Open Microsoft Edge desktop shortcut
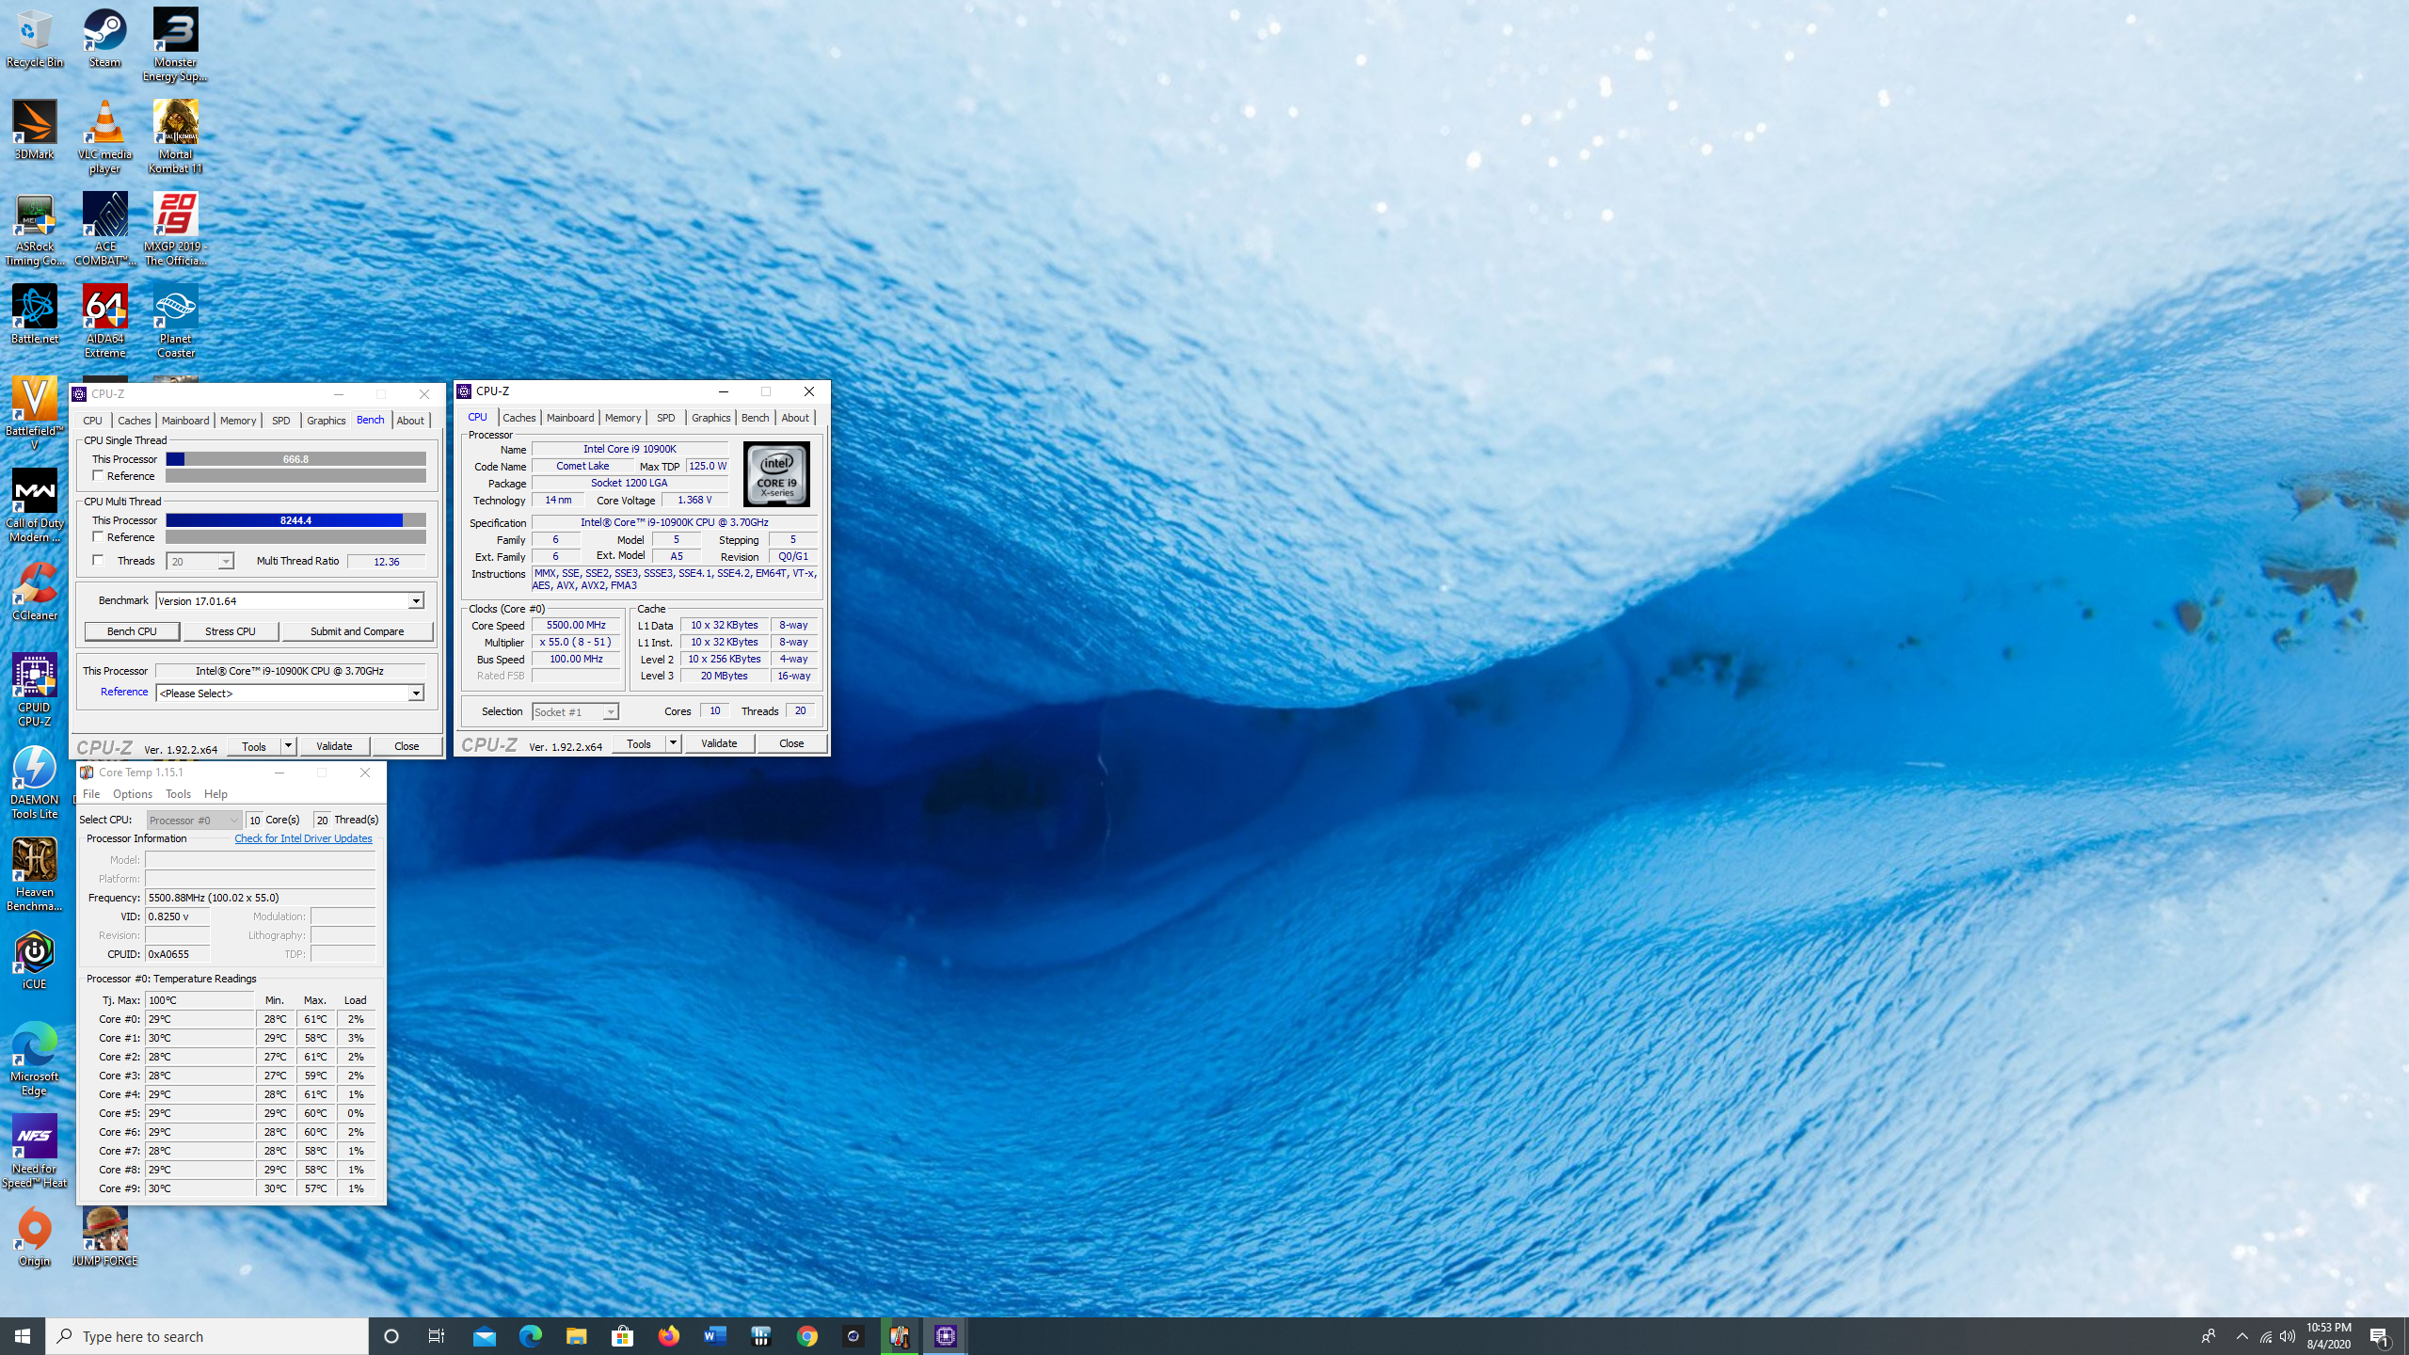The width and height of the screenshot is (2409, 1355). click(35, 1060)
